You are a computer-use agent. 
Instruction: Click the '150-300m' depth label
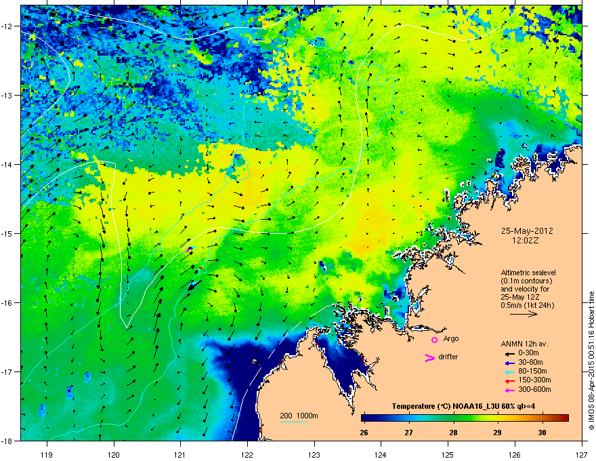[x=534, y=380]
